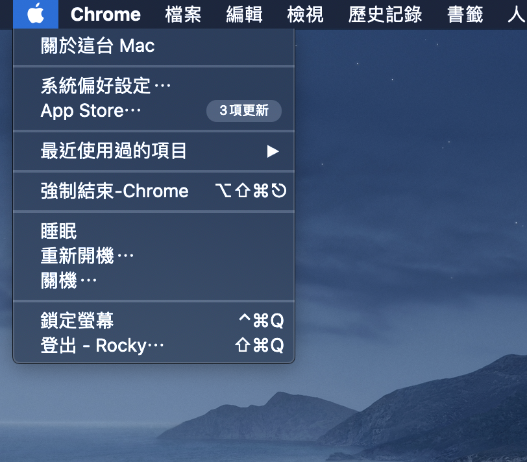Select 鎖定螢幕
The width and height of the screenshot is (527, 462).
[77, 321]
